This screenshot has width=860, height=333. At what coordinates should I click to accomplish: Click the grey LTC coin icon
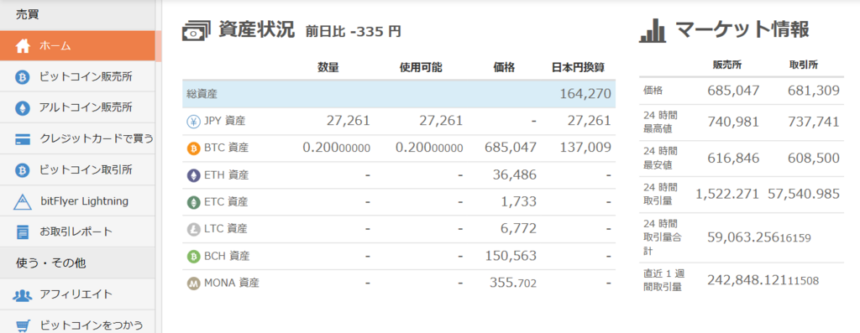pos(194,230)
